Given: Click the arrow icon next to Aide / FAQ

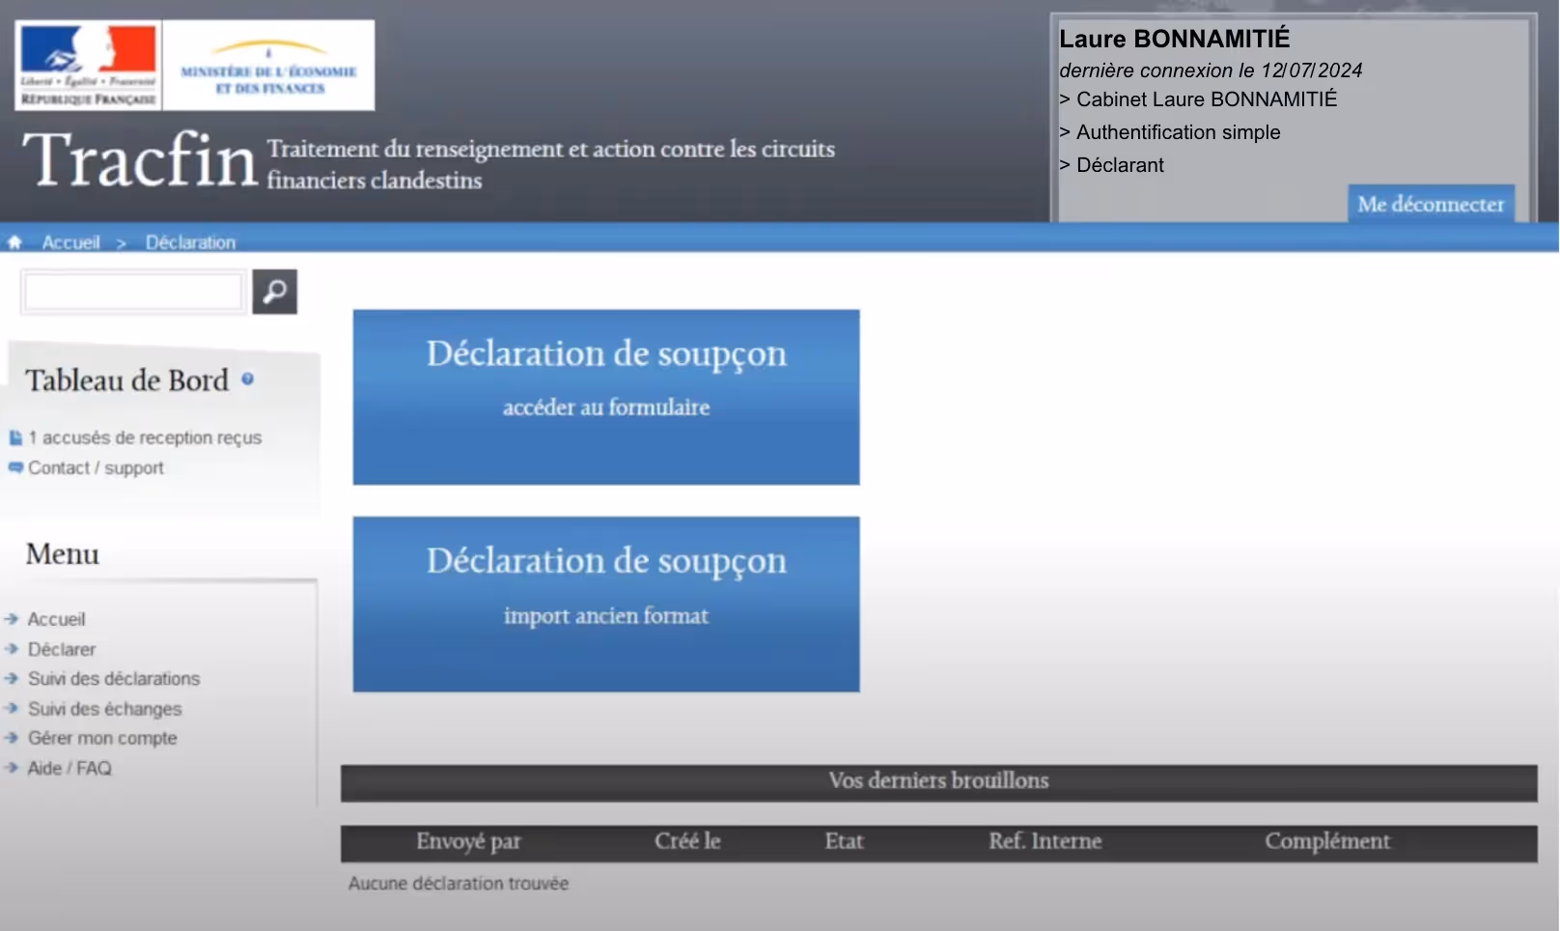Looking at the screenshot, I should [x=12, y=768].
